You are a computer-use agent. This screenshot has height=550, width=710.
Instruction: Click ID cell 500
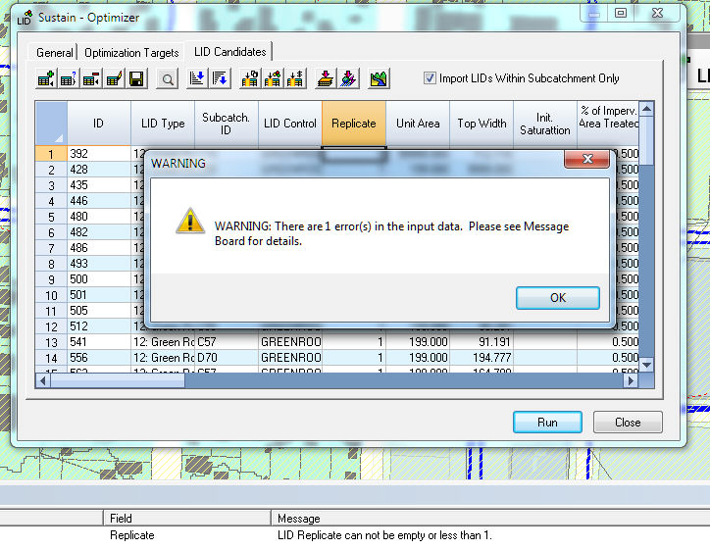point(99,279)
